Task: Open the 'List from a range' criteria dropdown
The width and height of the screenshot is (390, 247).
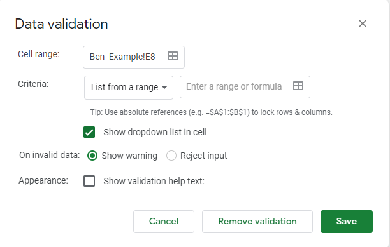Action: [129, 88]
